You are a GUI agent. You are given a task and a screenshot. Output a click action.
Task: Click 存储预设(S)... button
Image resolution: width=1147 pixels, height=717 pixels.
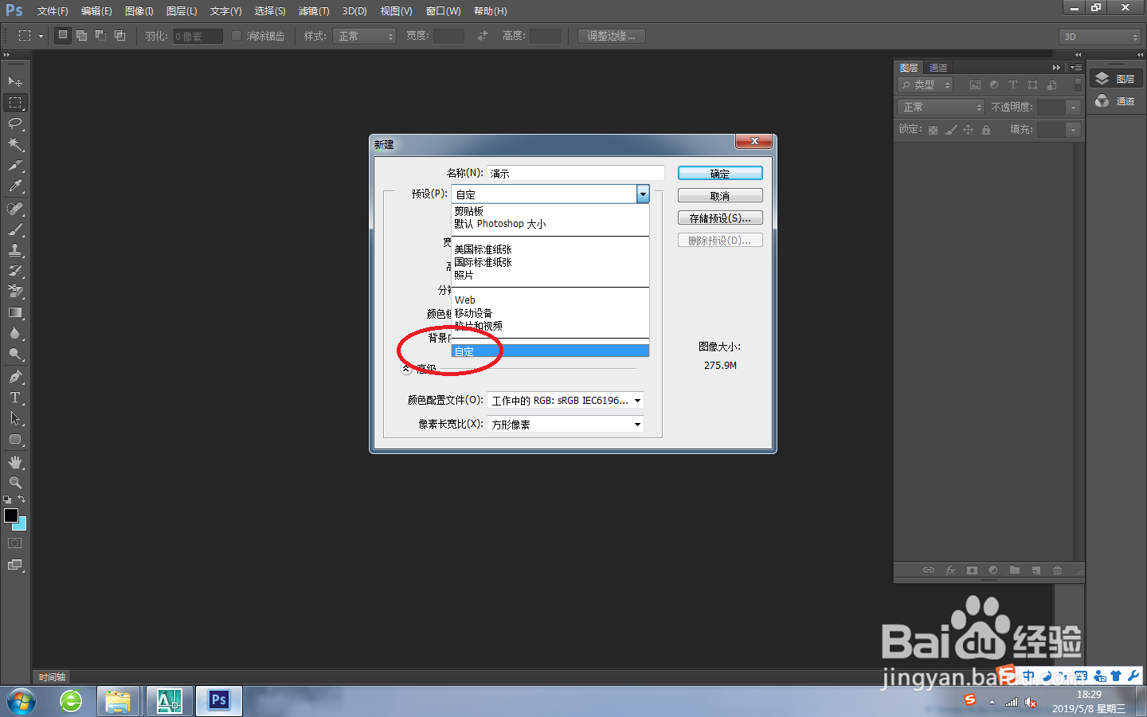tap(720, 217)
